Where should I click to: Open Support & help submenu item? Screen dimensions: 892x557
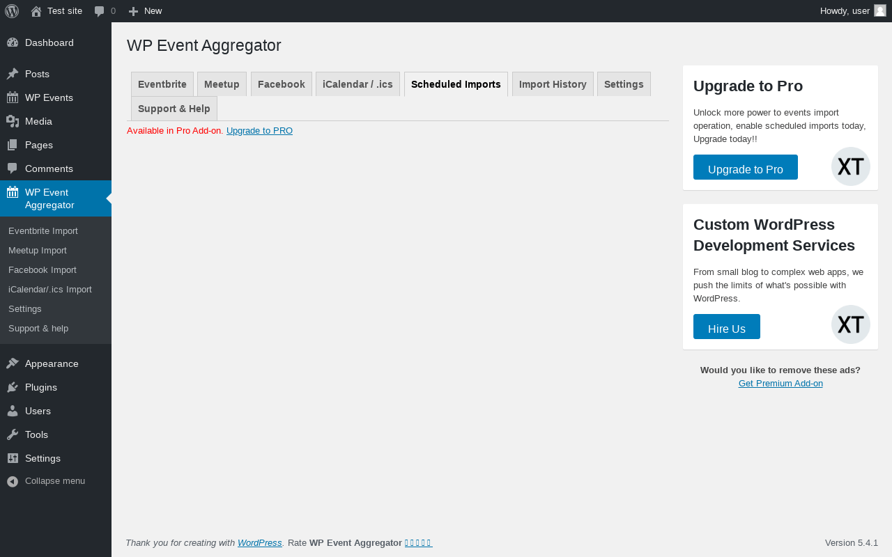click(38, 328)
